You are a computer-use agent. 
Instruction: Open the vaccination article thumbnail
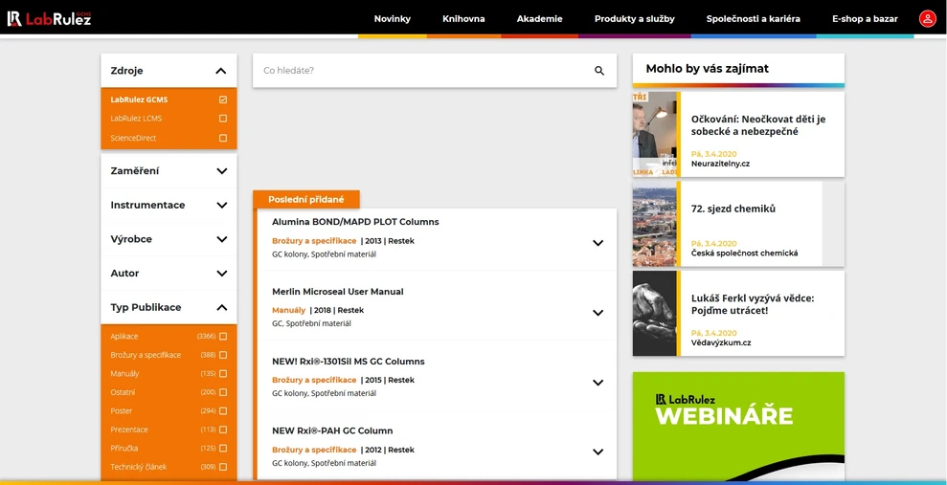point(655,134)
